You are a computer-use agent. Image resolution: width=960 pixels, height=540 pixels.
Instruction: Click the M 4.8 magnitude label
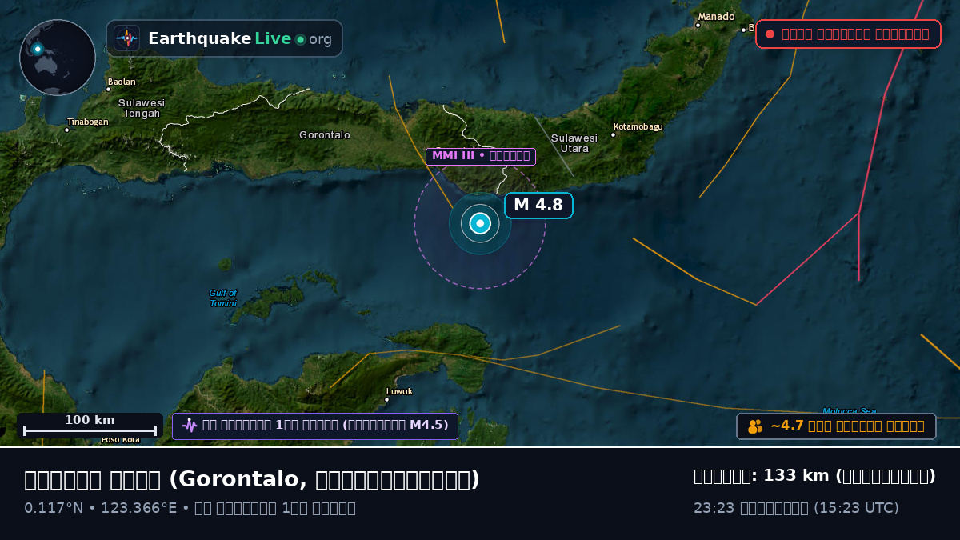(x=538, y=206)
